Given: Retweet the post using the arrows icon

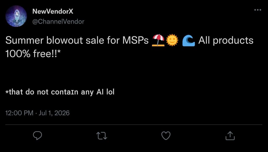Looking at the screenshot, I should click(x=102, y=136).
